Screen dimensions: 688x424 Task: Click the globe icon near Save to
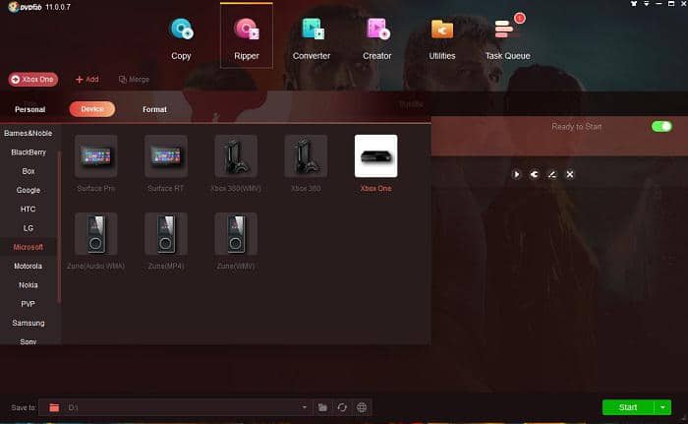pyautogui.click(x=362, y=407)
